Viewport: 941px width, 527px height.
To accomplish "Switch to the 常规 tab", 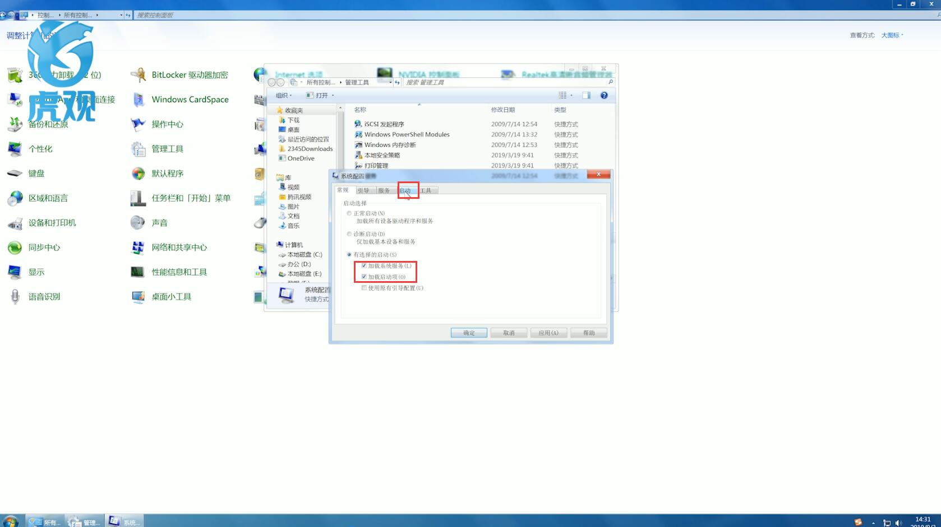I will [x=343, y=190].
